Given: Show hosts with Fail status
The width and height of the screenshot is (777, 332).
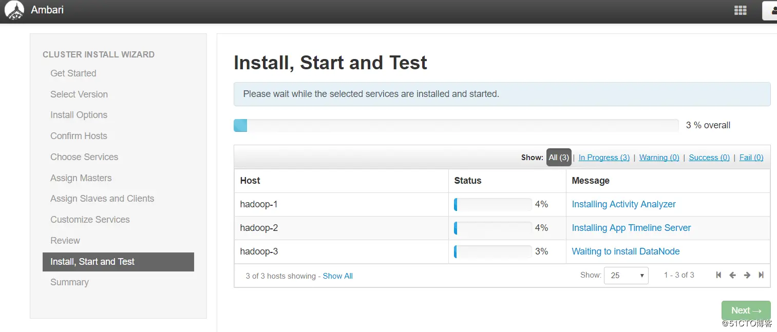Looking at the screenshot, I should tap(751, 158).
